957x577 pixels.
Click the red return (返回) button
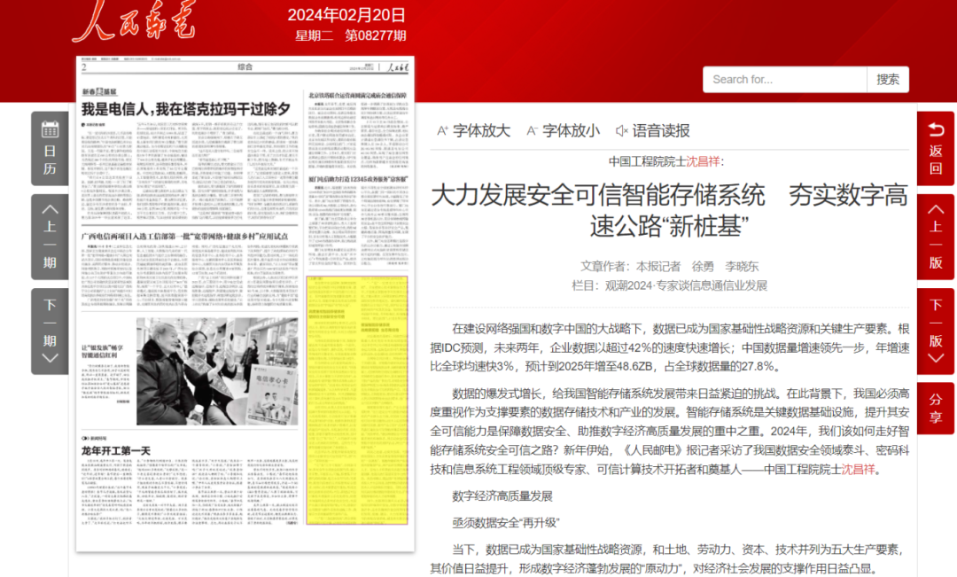pos(935,148)
